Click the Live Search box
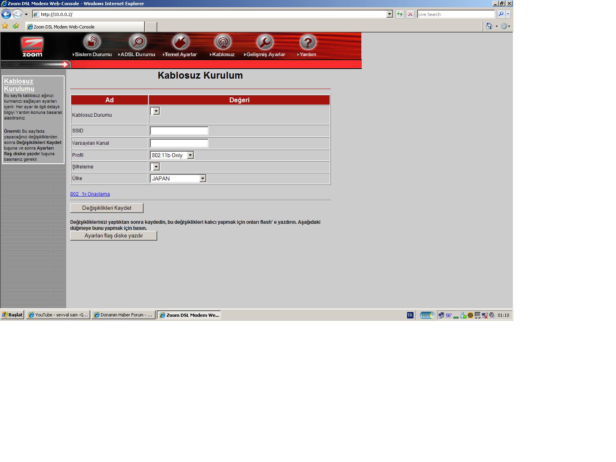Image resolution: width=616 pixels, height=462 pixels. pos(456,14)
